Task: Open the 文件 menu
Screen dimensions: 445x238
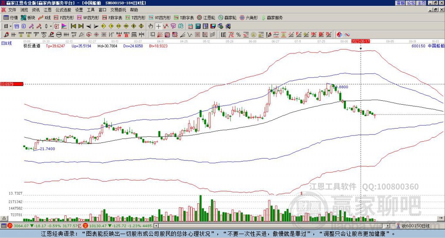Action: tap(12, 10)
